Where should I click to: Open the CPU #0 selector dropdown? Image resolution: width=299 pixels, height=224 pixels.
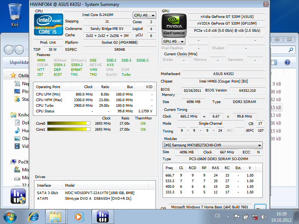(x=144, y=15)
